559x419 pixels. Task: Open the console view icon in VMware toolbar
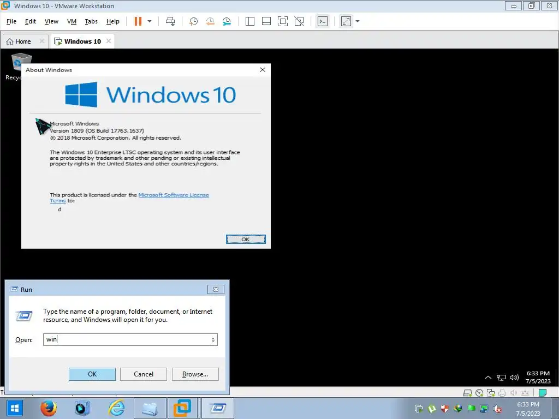click(323, 21)
